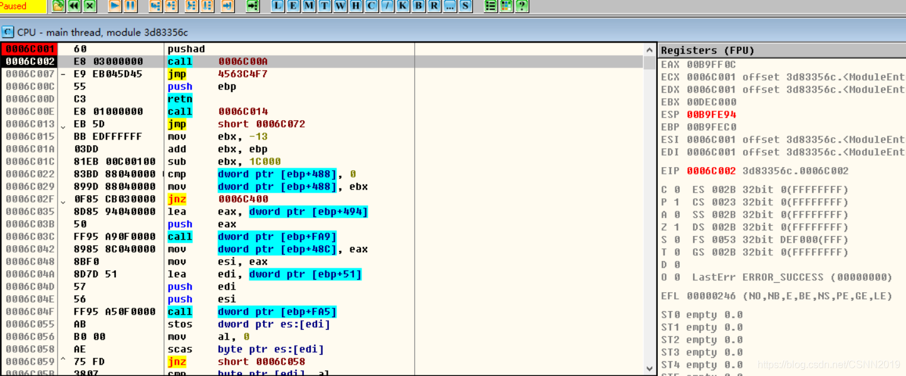Show Handles window (H button)
Screen dimensions: 906x376
pos(356,6)
